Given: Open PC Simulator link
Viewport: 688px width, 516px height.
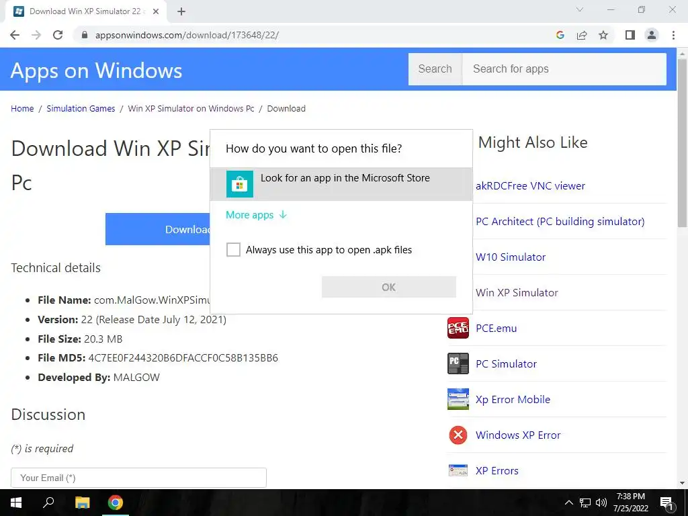Looking at the screenshot, I should (x=507, y=363).
